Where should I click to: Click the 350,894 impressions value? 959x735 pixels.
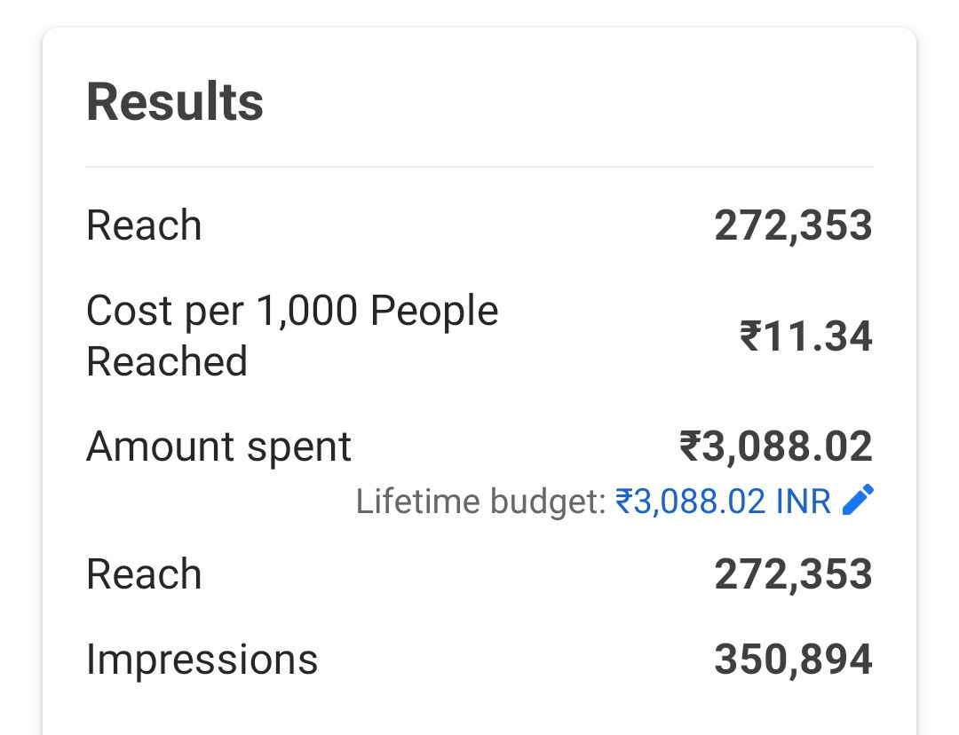click(x=793, y=660)
